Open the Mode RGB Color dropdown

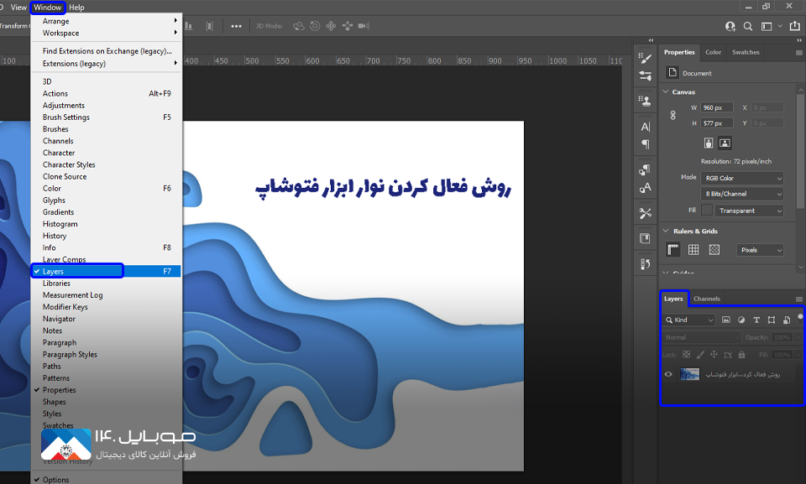742,179
